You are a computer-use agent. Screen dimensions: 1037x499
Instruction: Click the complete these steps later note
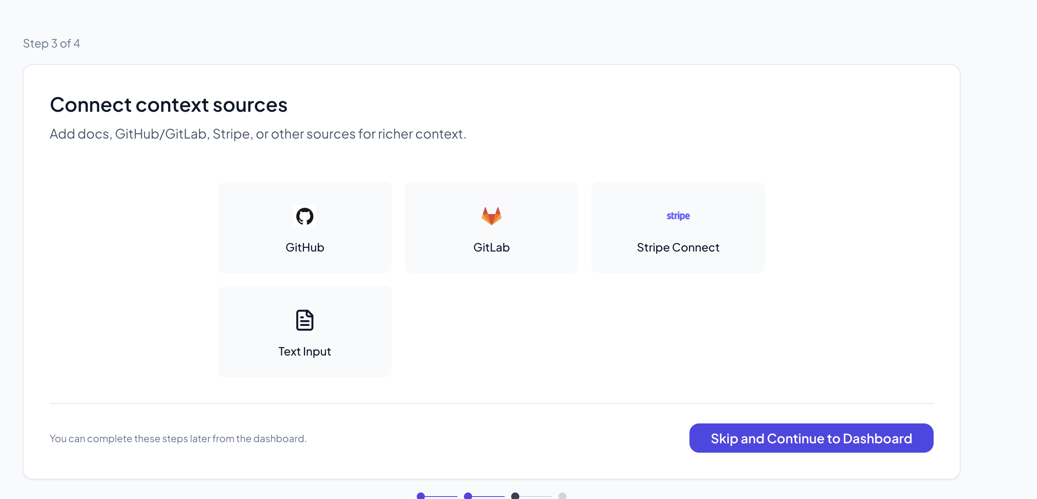[x=178, y=438]
